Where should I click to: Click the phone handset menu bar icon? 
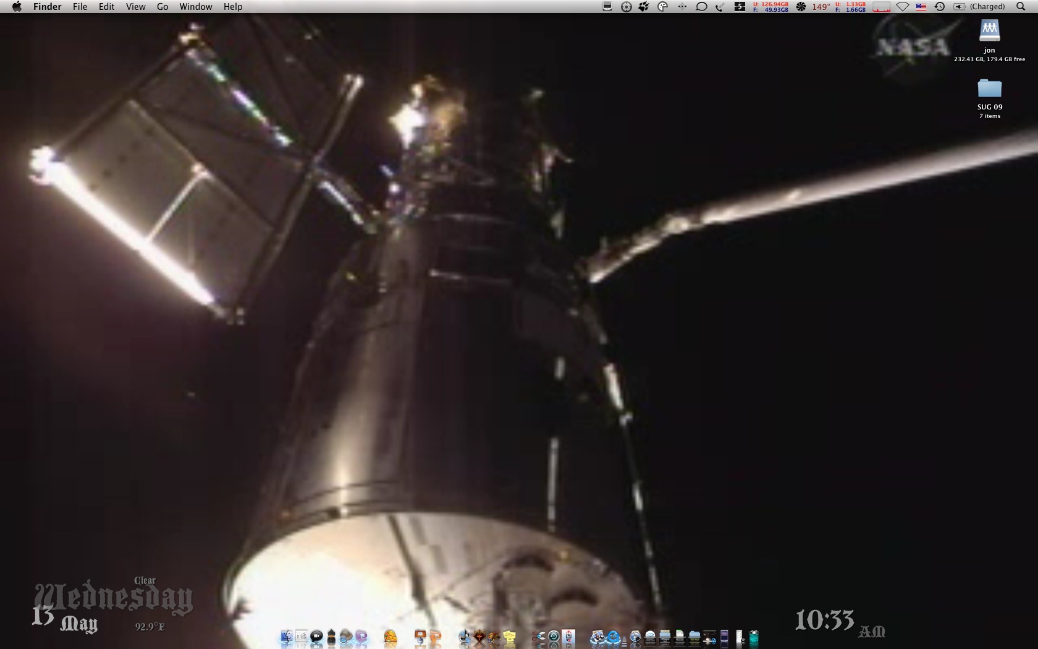[x=720, y=7]
